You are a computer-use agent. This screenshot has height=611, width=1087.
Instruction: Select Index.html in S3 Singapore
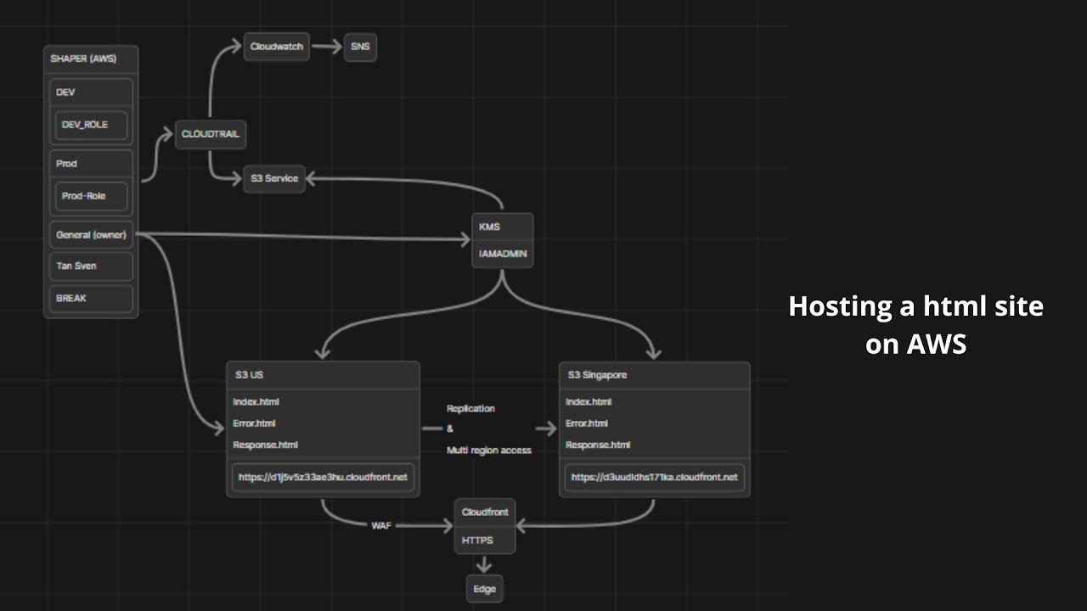pos(589,402)
